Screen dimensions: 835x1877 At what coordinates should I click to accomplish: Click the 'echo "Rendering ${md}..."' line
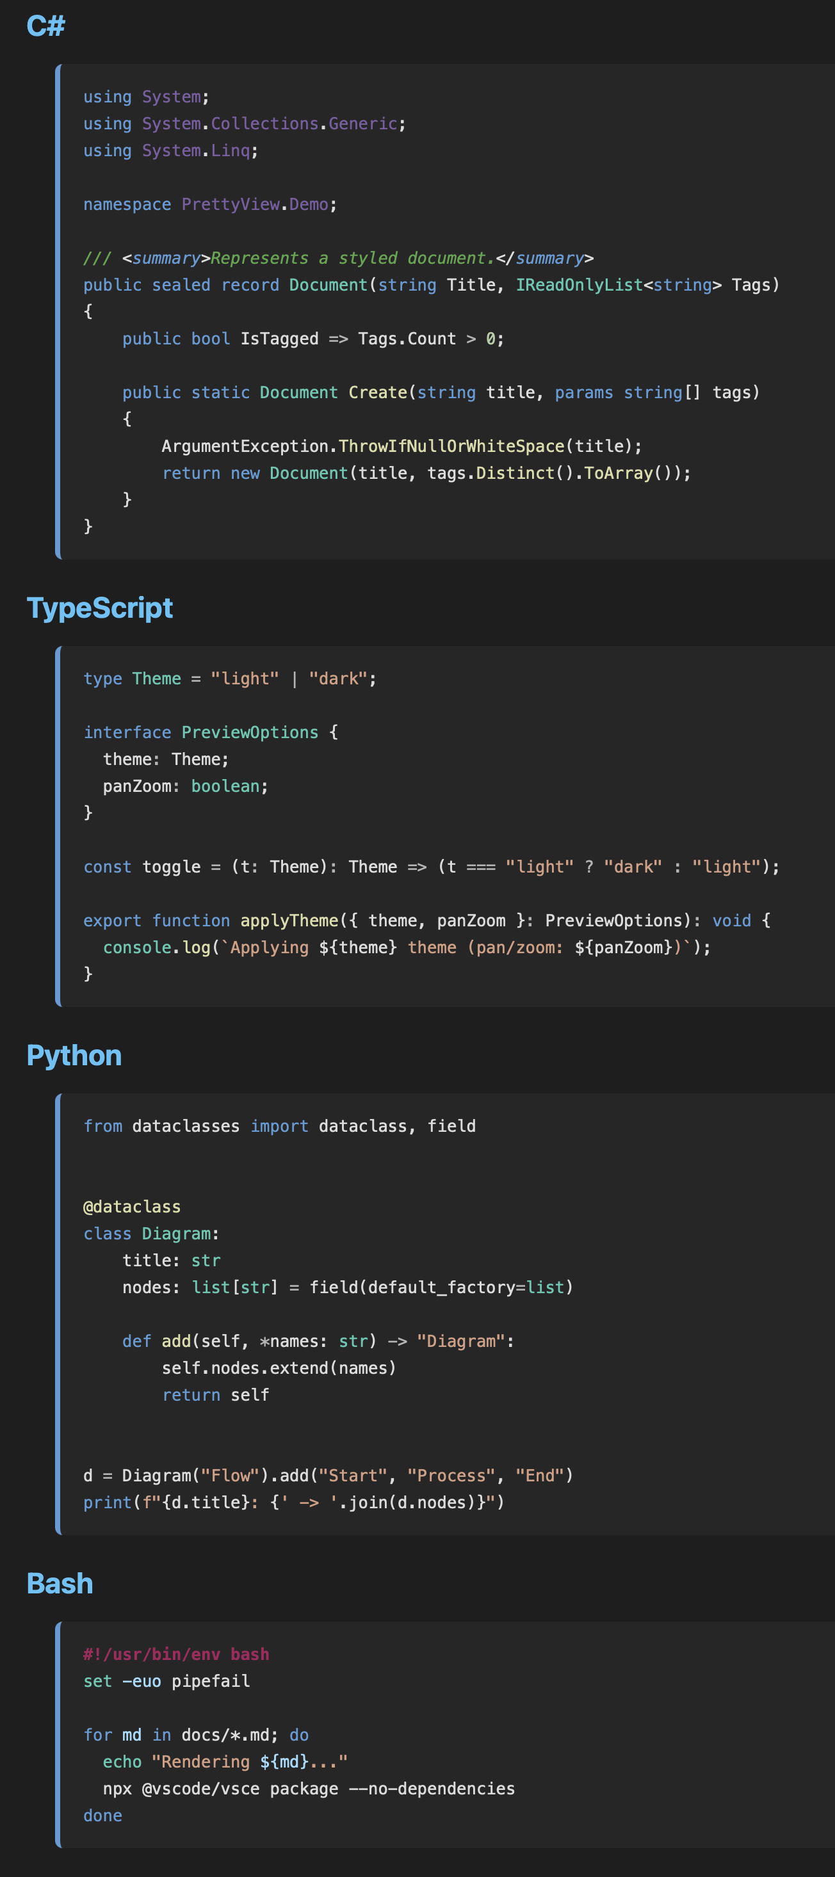point(225,1762)
